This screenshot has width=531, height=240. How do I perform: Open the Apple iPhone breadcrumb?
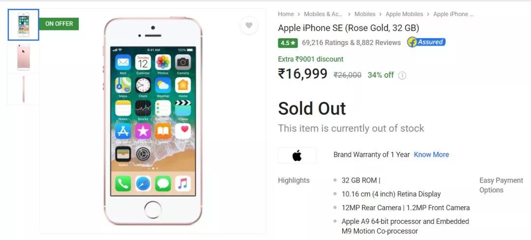click(453, 14)
